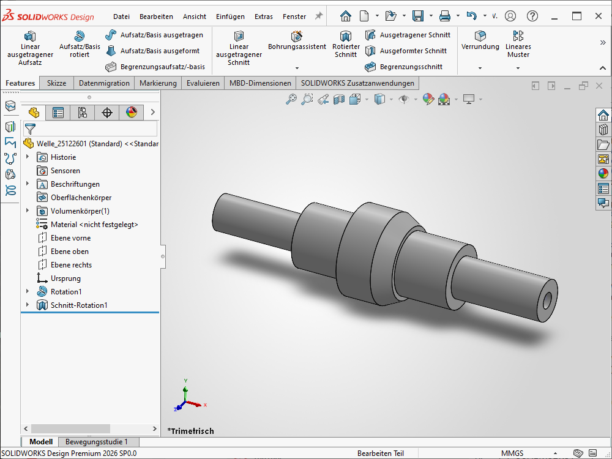The width and height of the screenshot is (612, 459).
Task: Activate the section view icon
Action: click(x=339, y=99)
